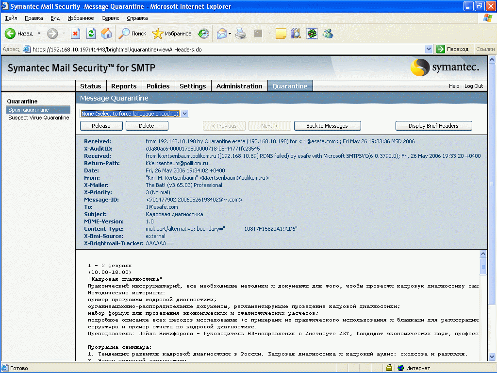Screen dimensions: 497x373
Task: Open Suspect Virus Quarantine in sidebar
Action: click(39, 118)
